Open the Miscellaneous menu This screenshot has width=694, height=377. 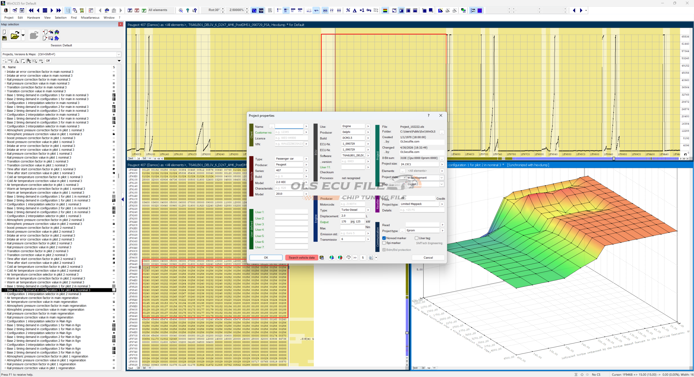[90, 18]
